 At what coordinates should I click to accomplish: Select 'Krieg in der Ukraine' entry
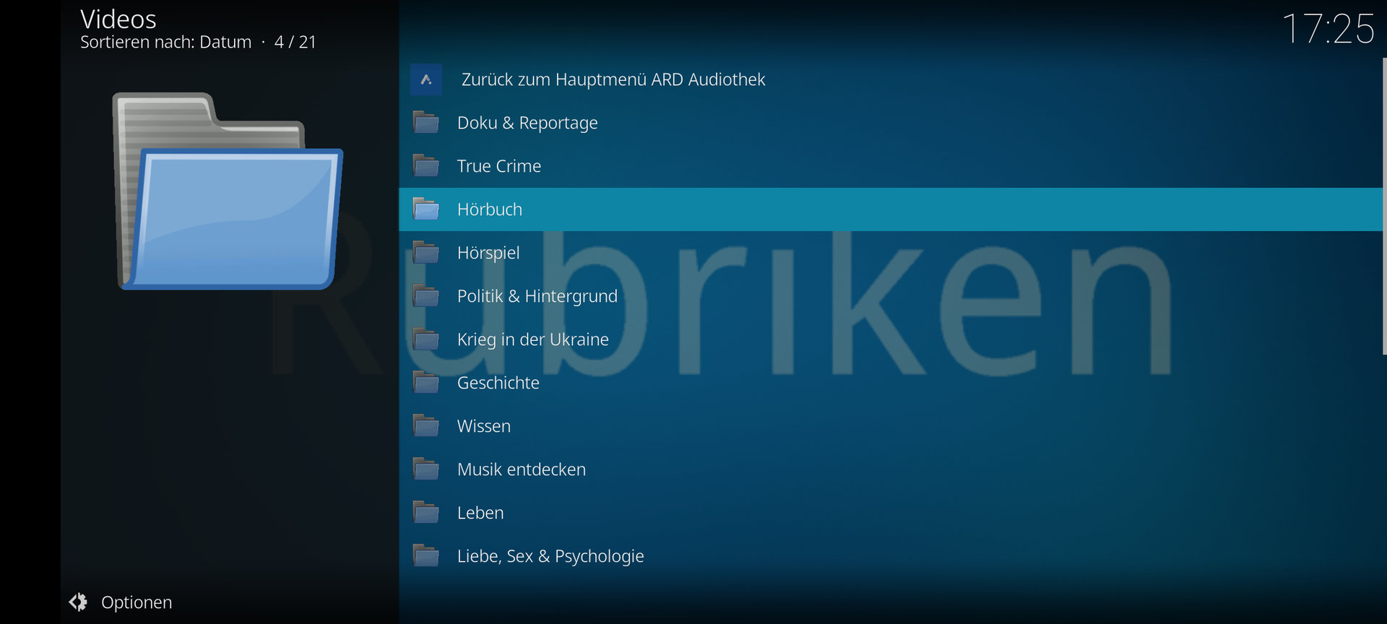[x=891, y=339]
